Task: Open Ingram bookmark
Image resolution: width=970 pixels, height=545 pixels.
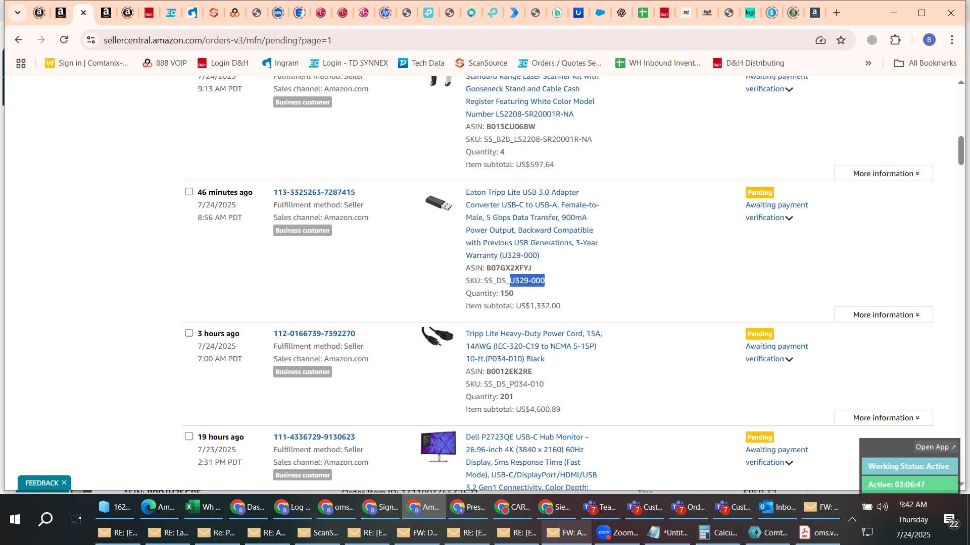Action: (x=280, y=63)
